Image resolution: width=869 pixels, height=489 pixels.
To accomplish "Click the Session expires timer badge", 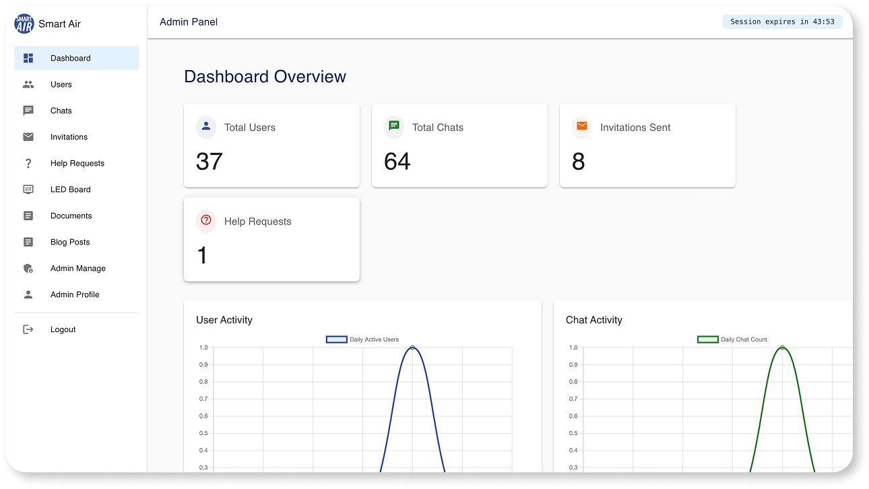I will click(x=782, y=22).
